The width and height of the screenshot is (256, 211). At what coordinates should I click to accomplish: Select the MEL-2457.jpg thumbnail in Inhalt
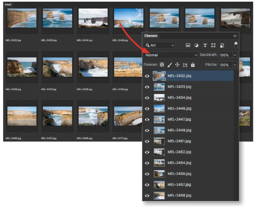(57, 67)
